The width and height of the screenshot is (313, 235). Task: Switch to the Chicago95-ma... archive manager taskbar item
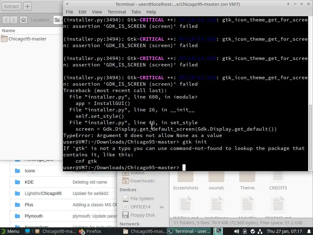56,231
